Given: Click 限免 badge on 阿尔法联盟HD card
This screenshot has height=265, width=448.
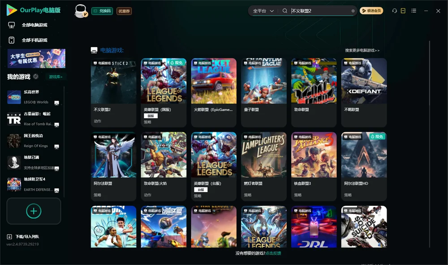Looking at the screenshot, I should tap(377, 137).
